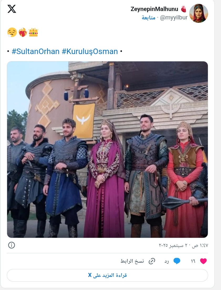Open the #KuruluşOsman hashtag
Image resolution: width=221 pixels, height=290 pixels.
90,51
